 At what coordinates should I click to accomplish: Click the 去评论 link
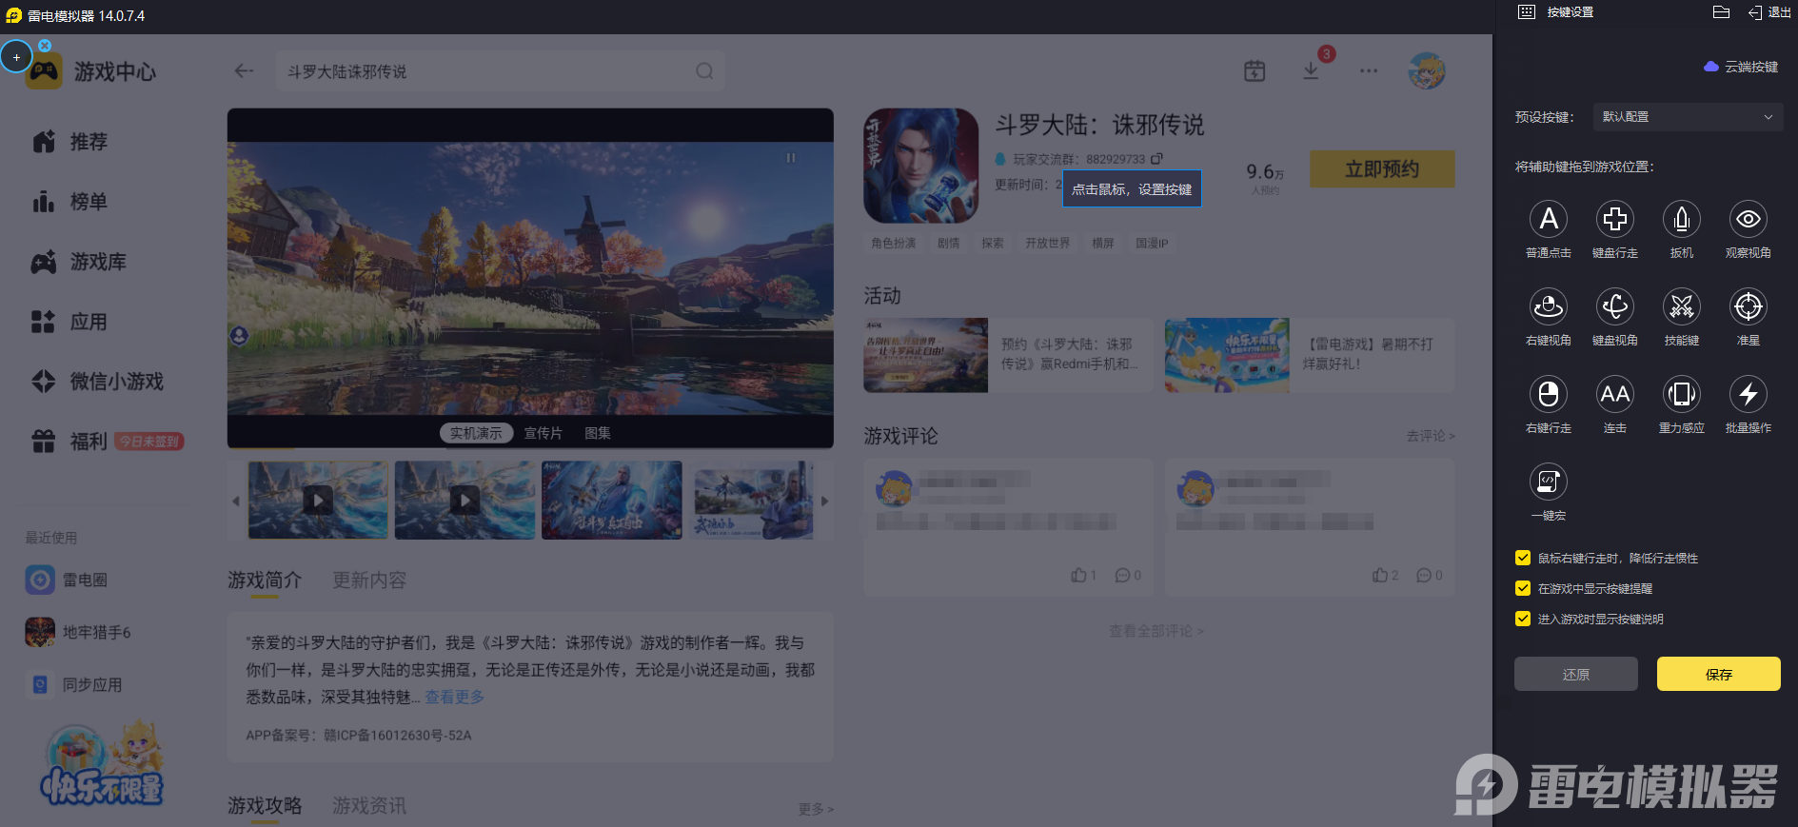[x=1431, y=436]
